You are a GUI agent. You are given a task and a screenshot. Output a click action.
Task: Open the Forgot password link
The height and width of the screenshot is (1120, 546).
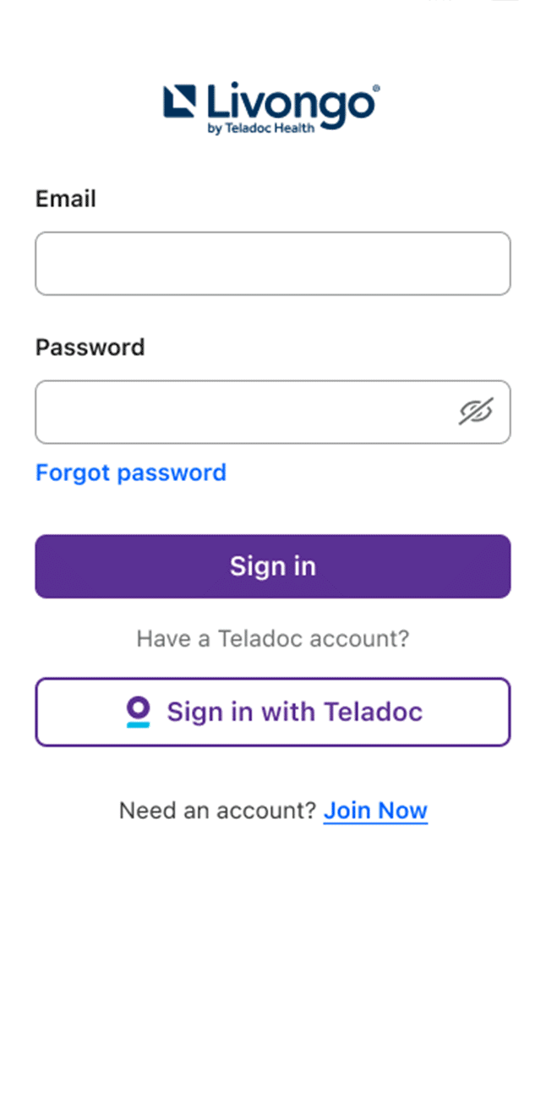pos(131,472)
